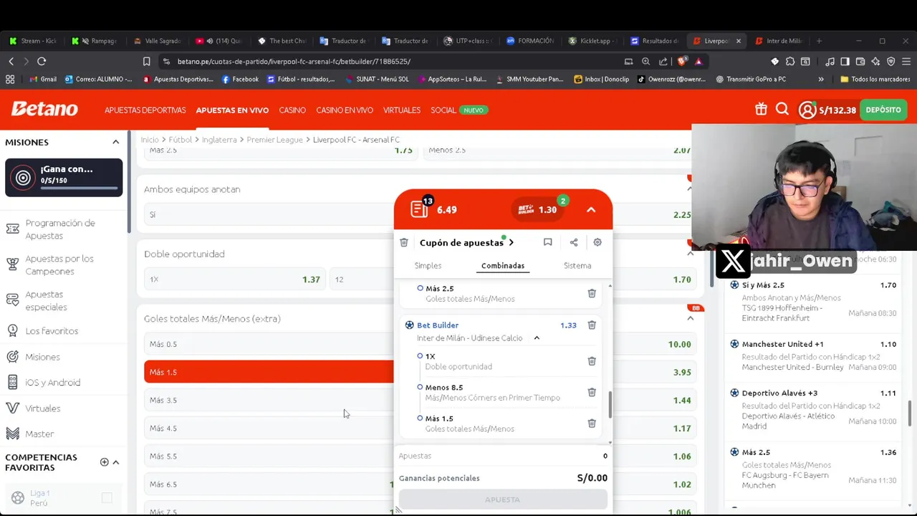917x516 pixels.
Task: Select Más 3.5 goals option
Action: point(269,400)
